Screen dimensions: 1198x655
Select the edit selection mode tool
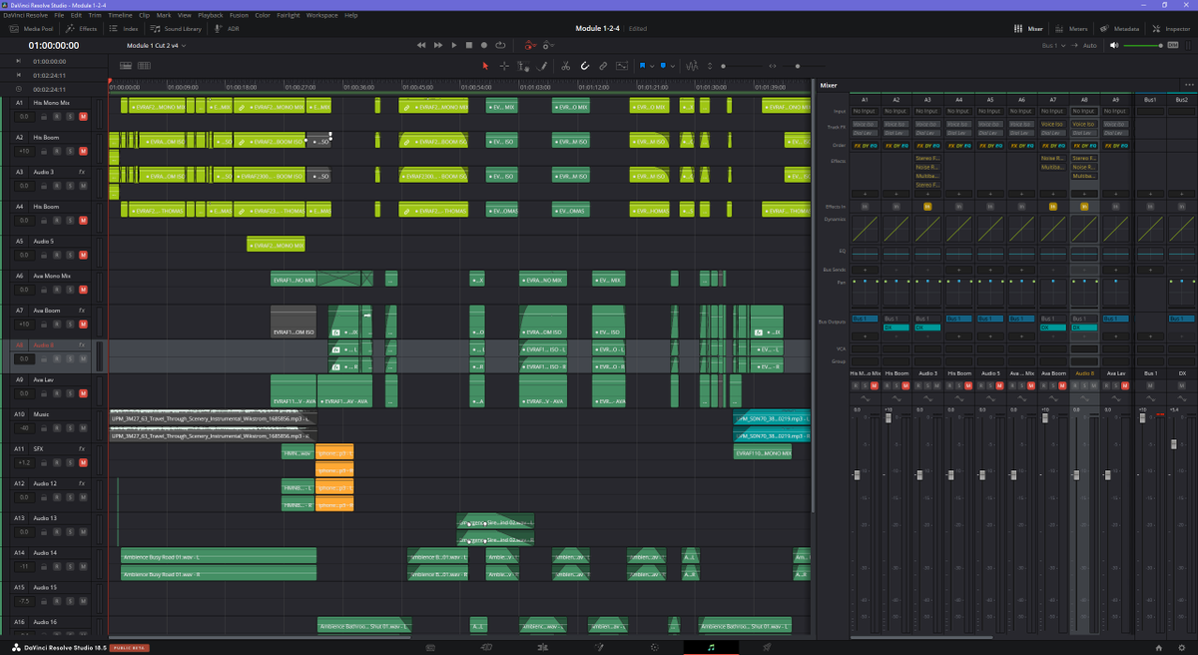point(523,66)
